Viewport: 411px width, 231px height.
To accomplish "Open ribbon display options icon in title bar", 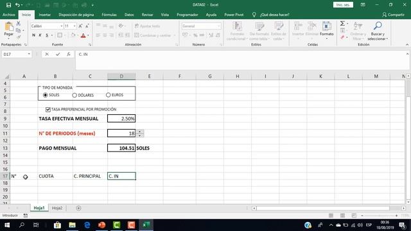I will tap(363, 4).
